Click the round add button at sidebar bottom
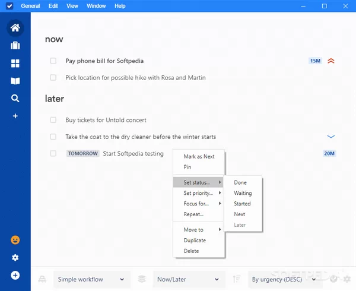The height and width of the screenshot is (291, 356). pyautogui.click(x=15, y=276)
